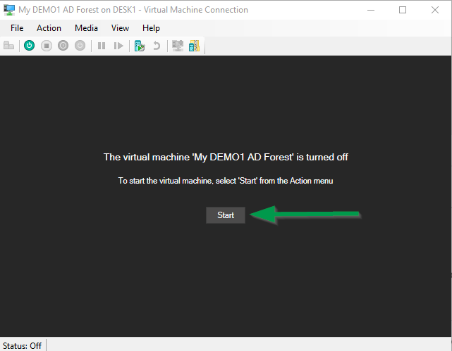This screenshot has height=351, width=452.
Task: Click the VM icon in the title bar
Action: pos(9,10)
